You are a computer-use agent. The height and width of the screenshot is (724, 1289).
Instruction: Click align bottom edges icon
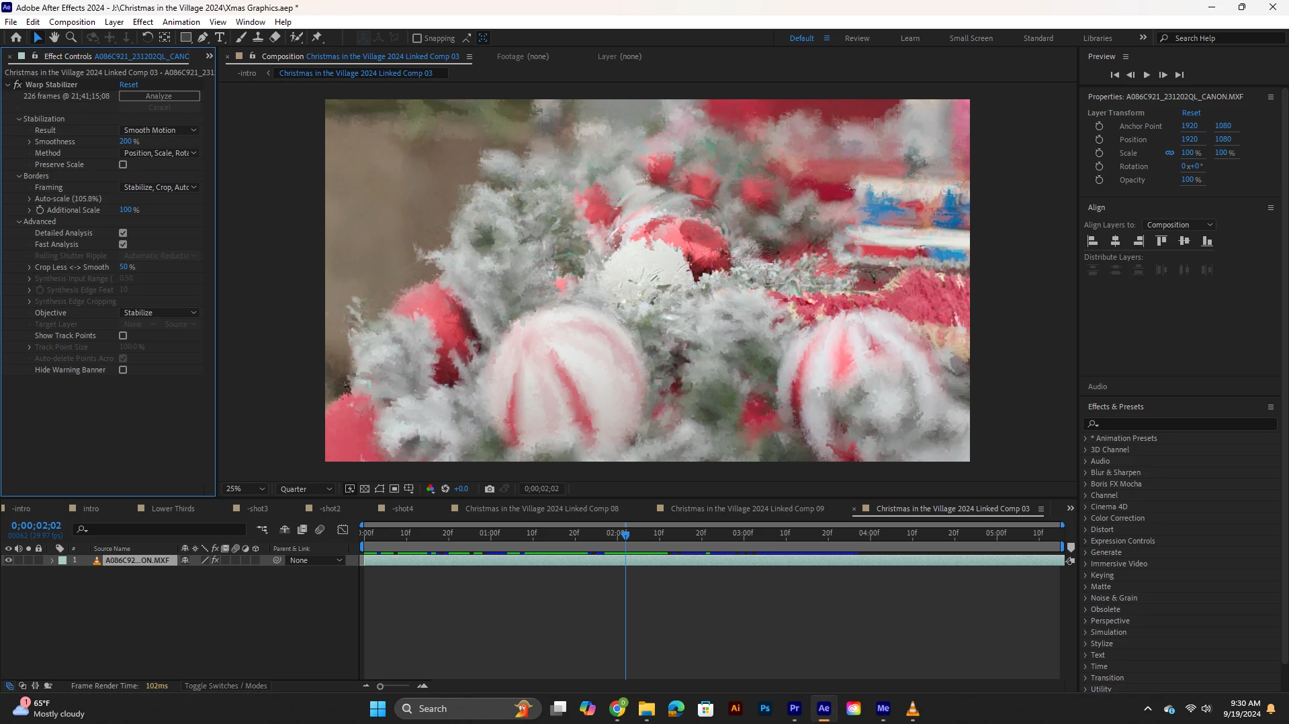(1207, 241)
